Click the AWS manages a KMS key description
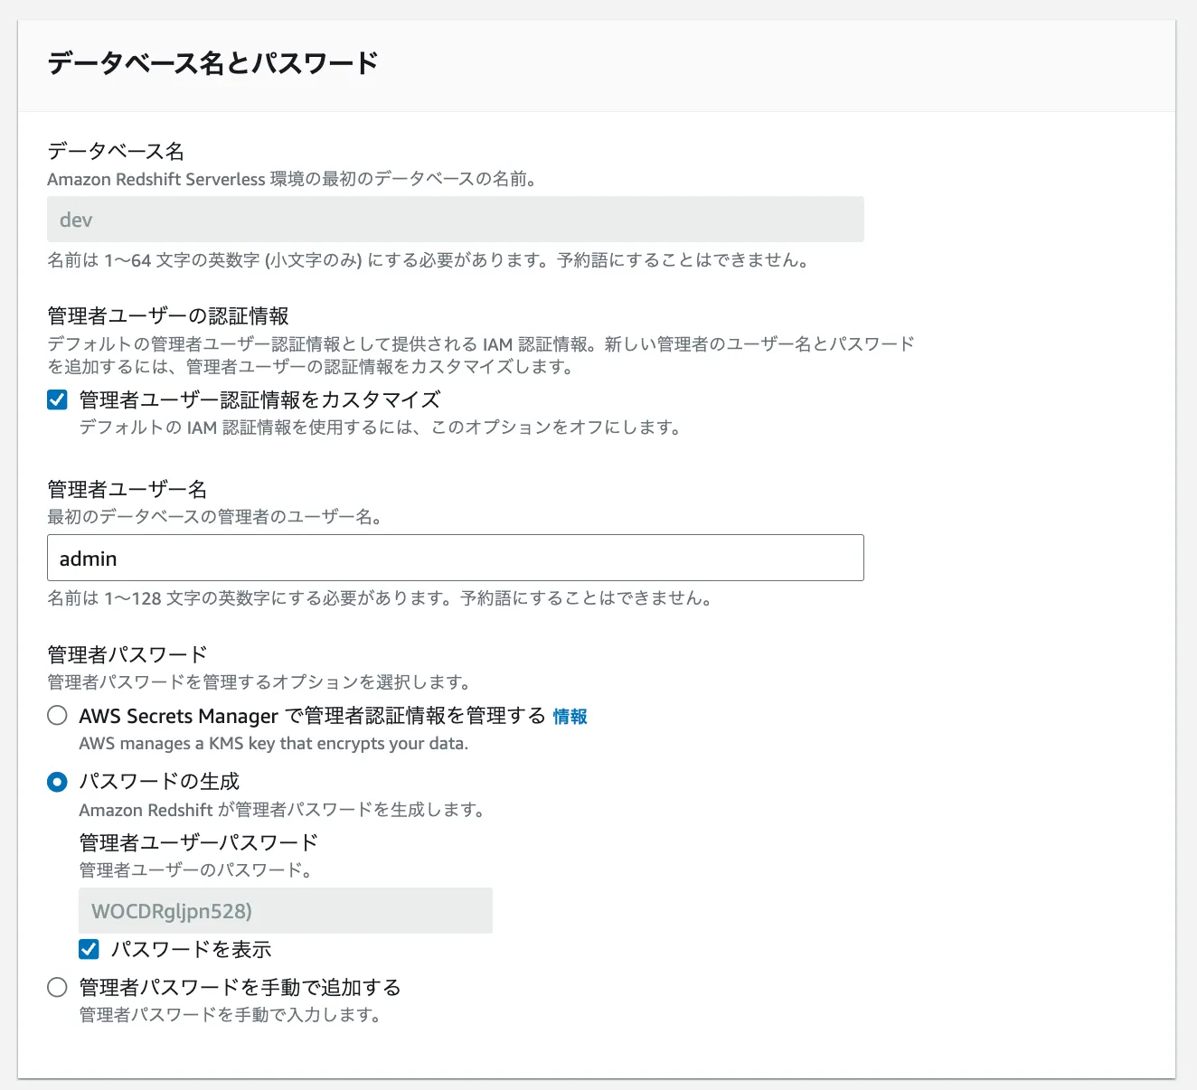 (x=273, y=744)
